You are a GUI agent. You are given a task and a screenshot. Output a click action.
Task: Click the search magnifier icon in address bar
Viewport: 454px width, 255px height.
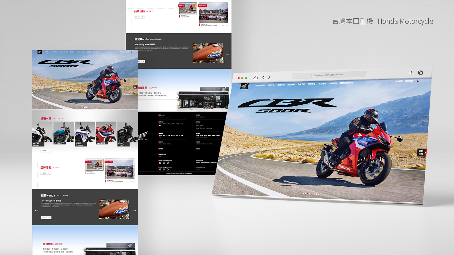click(312, 75)
